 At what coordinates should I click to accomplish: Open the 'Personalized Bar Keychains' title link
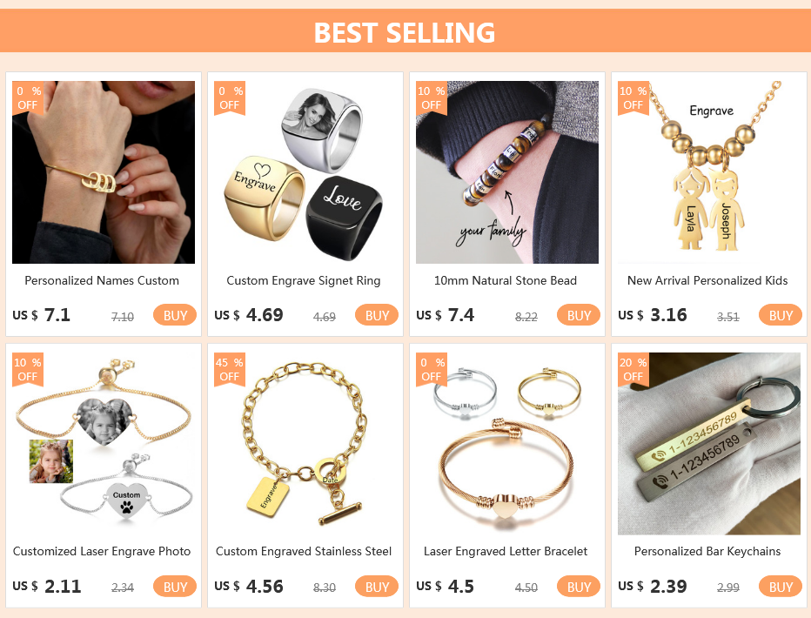pos(707,552)
